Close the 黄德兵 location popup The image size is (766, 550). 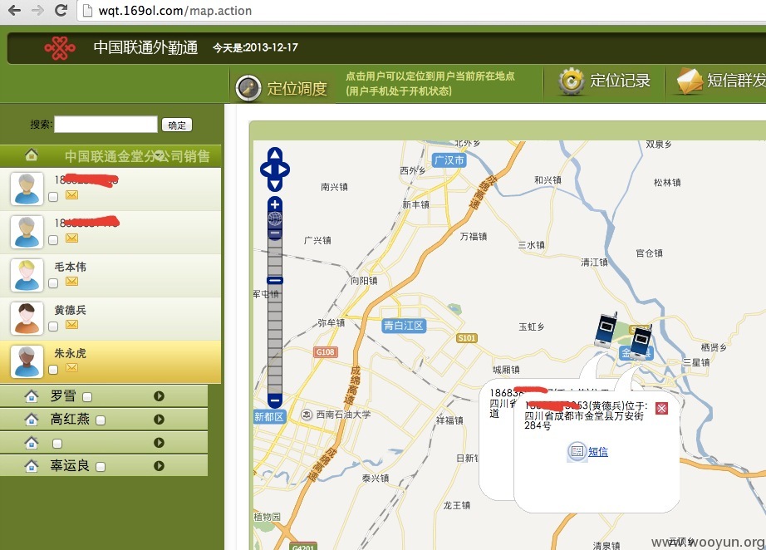coord(662,409)
